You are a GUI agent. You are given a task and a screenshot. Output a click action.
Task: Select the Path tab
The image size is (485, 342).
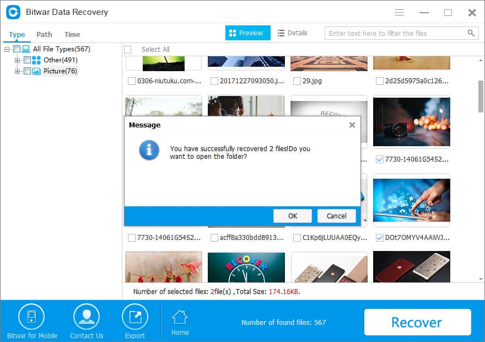[x=44, y=34]
